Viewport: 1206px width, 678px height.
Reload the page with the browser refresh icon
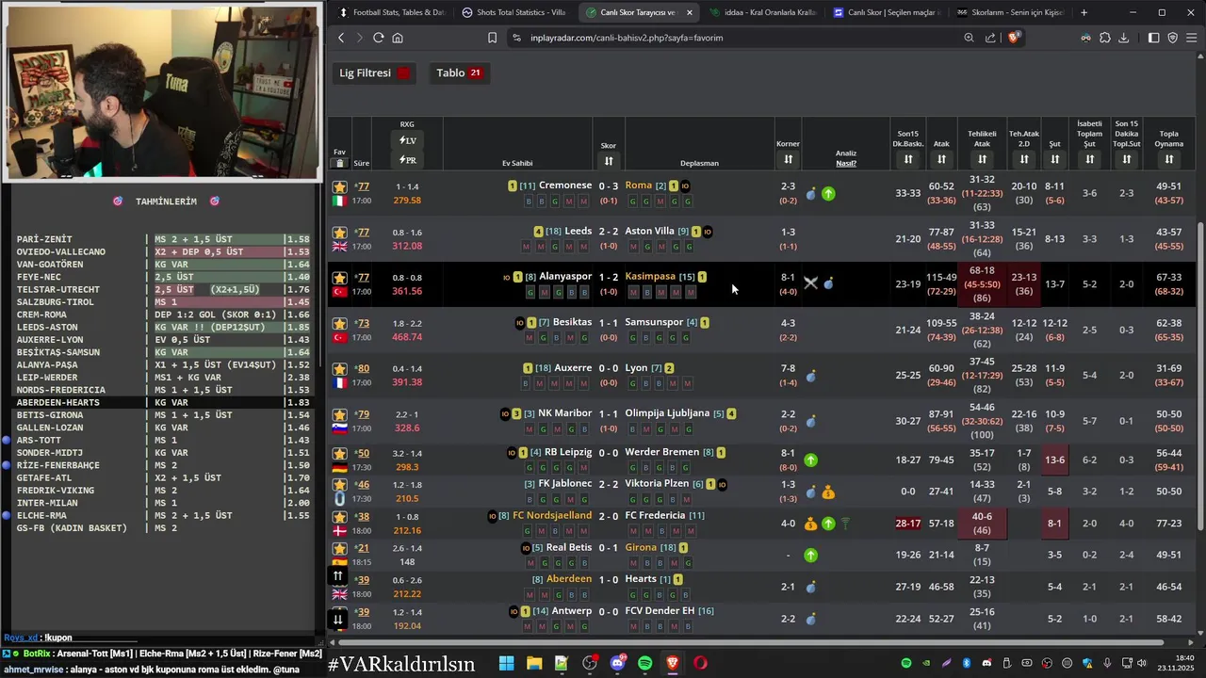click(x=378, y=38)
